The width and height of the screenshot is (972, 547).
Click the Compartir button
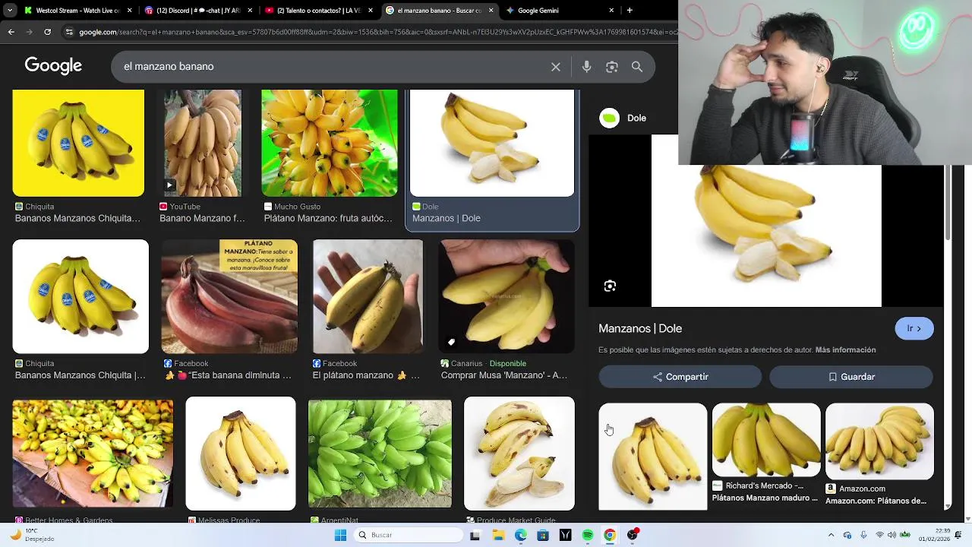coord(680,377)
